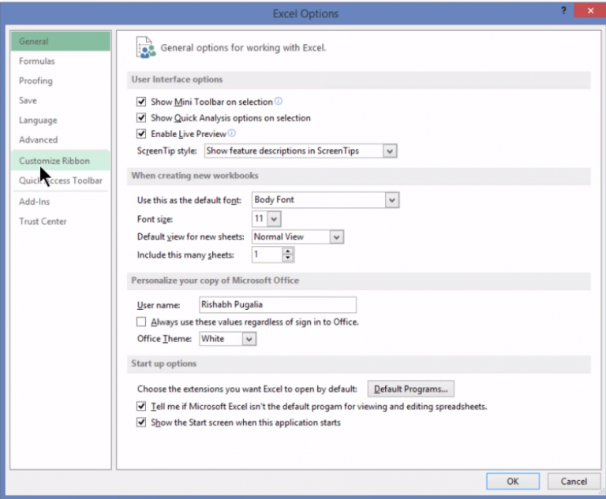
Task: Click info icon beside Show Mini Toolbar
Action: (279, 102)
